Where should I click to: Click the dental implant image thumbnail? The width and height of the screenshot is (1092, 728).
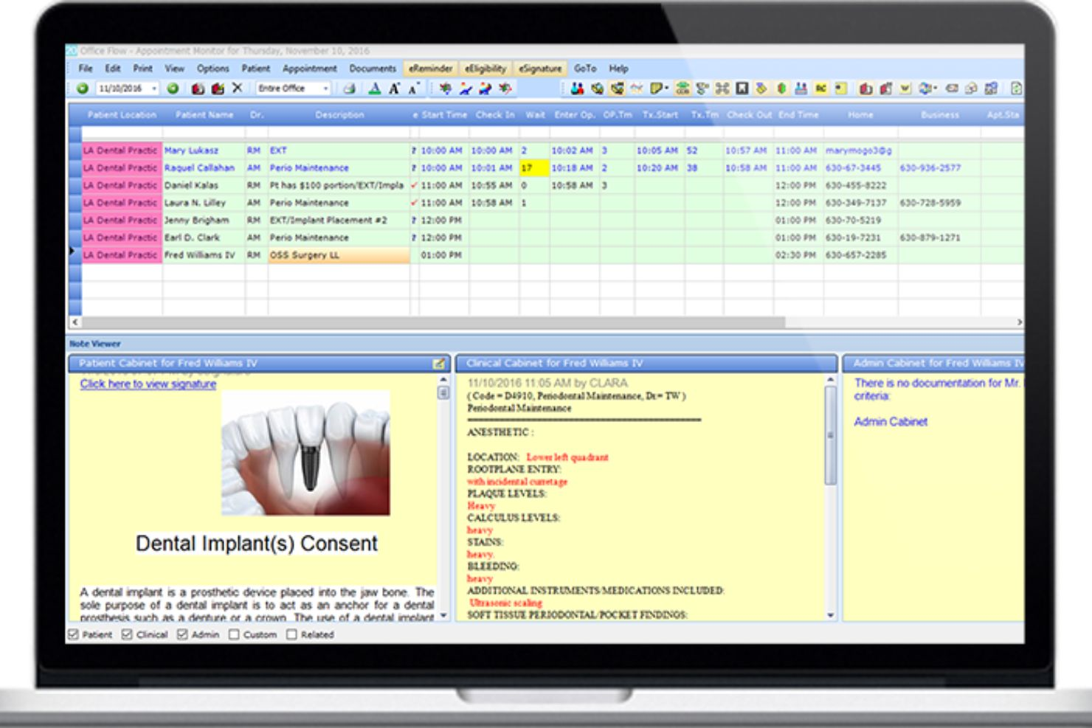click(x=305, y=453)
